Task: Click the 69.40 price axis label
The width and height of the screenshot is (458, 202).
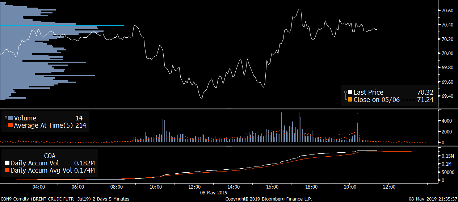Action: coord(448,96)
